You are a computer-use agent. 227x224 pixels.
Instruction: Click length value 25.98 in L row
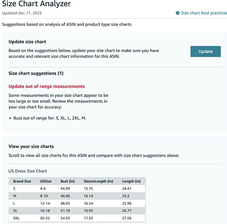coord(127,203)
